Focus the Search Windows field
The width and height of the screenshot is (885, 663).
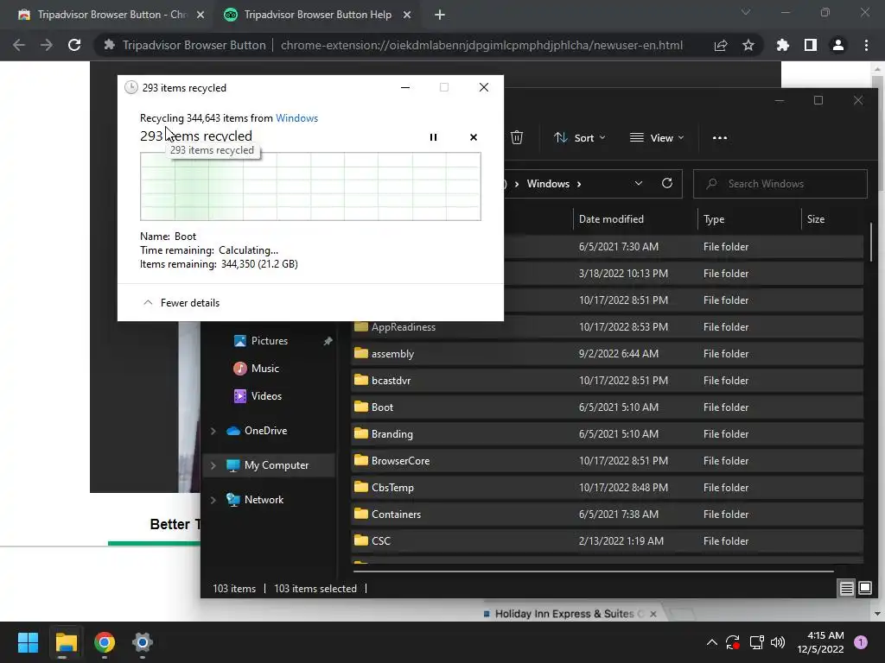780,184
